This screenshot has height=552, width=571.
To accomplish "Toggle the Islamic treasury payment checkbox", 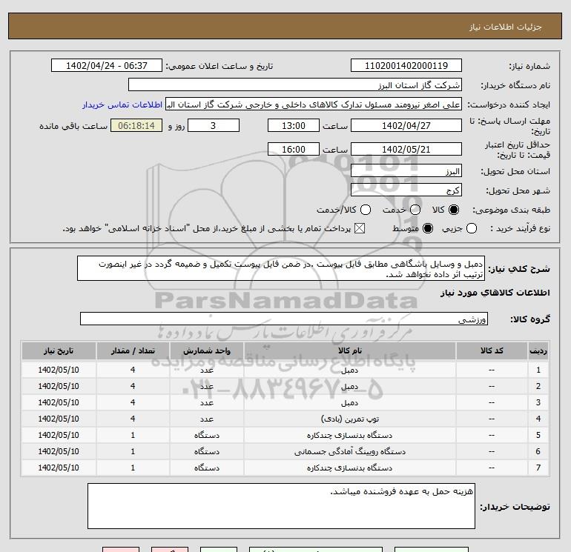I will [x=360, y=228].
